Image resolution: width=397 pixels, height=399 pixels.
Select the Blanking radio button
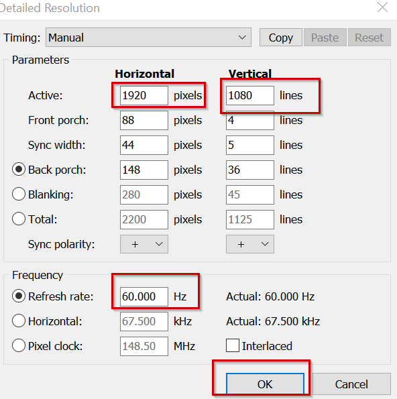point(19,194)
